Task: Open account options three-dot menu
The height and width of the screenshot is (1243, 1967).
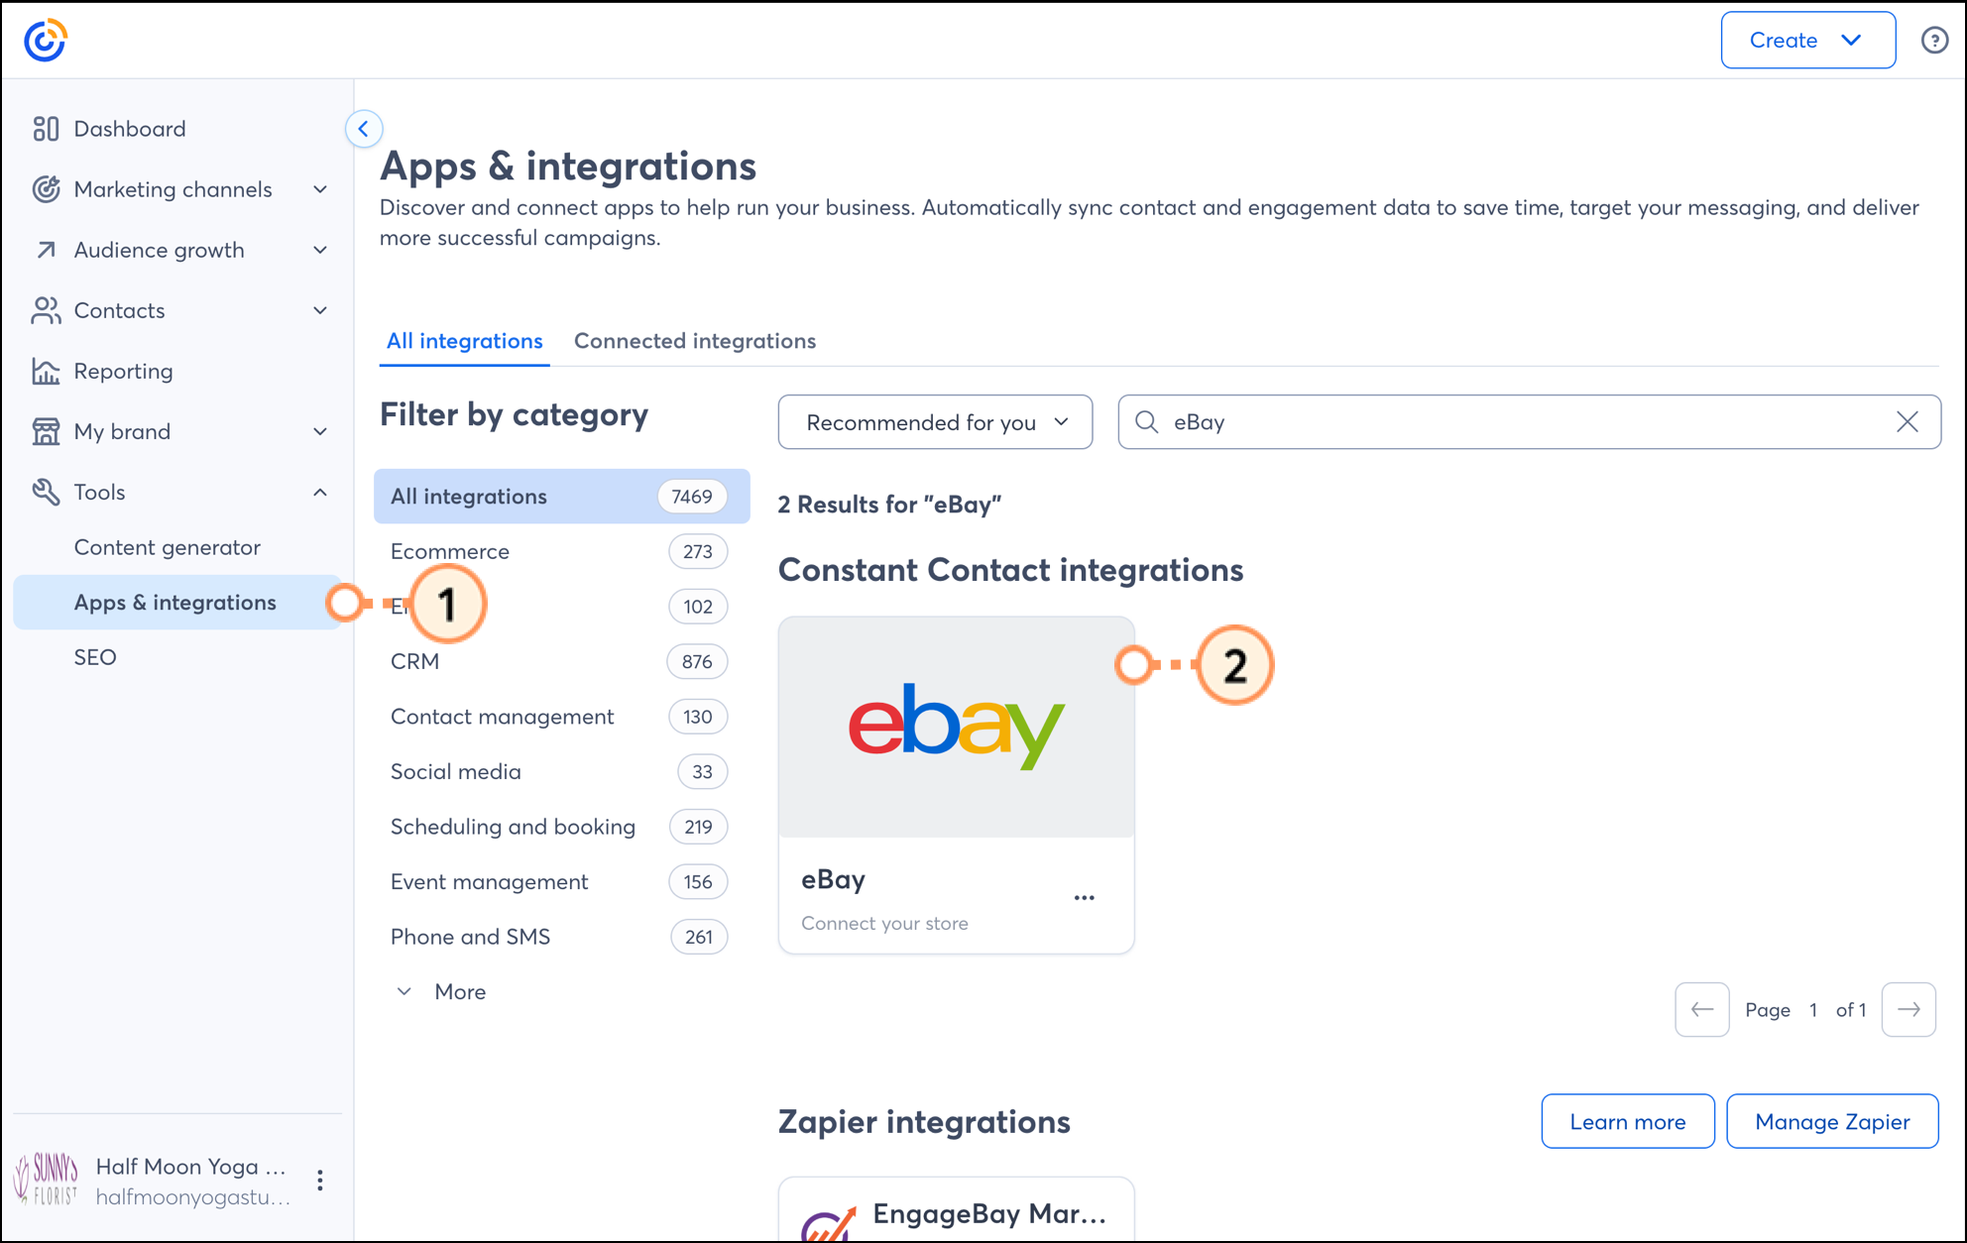Action: coord(319,1181)
